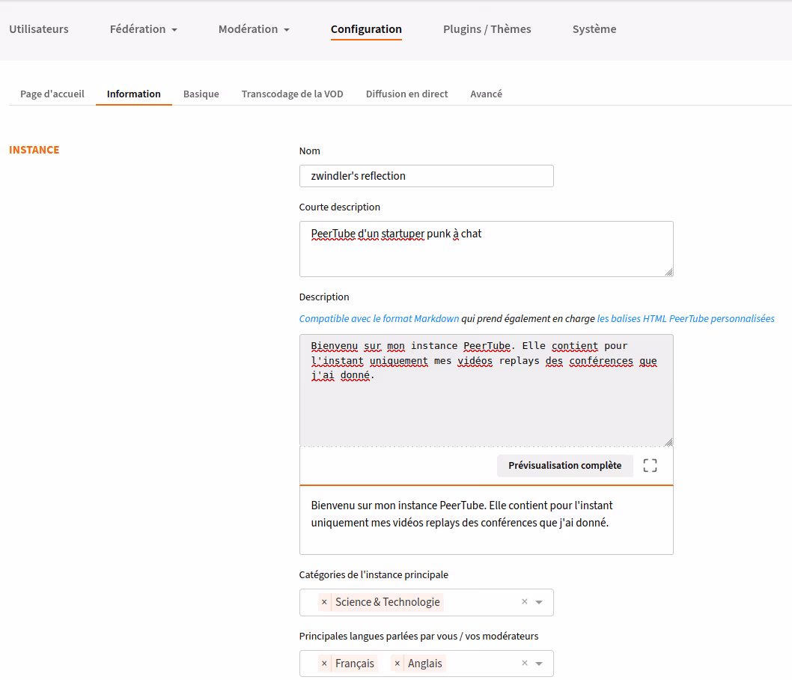Switch to Transcodage de la VOD tab
The image size is (792, 680).
[x=292, y=94]
